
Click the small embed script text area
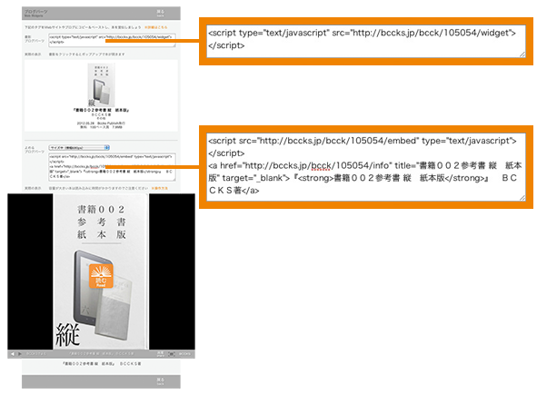tap(112, 167)
